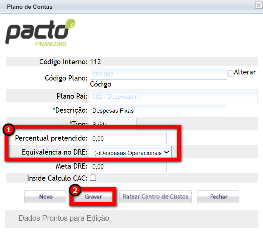Click the Plano de Contas title bar
Image resolution: width=263 pixels, height=237 pixels.
(x=113, y=6)
